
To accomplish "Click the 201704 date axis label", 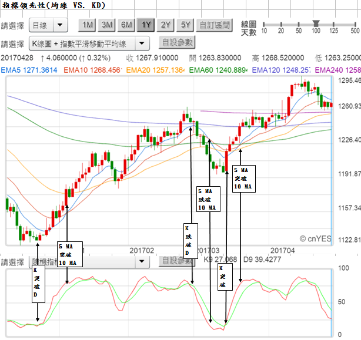I will (282, 250).
